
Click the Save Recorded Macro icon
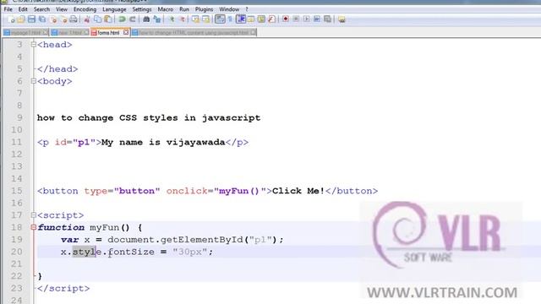[x=327, y=19]
